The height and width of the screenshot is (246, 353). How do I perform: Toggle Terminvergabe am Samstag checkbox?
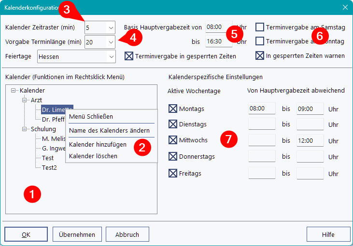pos(260,27)
